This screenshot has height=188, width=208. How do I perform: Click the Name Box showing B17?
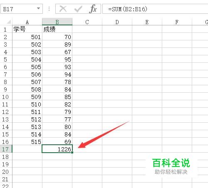(x=22, y=9)
